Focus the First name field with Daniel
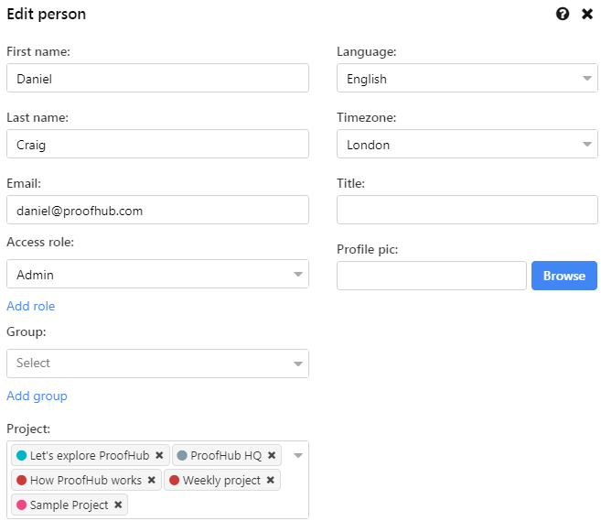 pos(157,78)
